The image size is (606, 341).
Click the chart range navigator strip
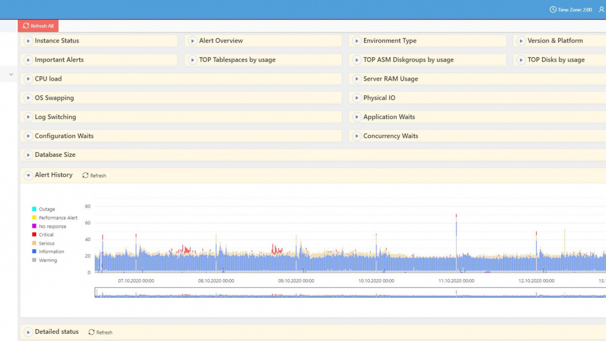point(331,293)
